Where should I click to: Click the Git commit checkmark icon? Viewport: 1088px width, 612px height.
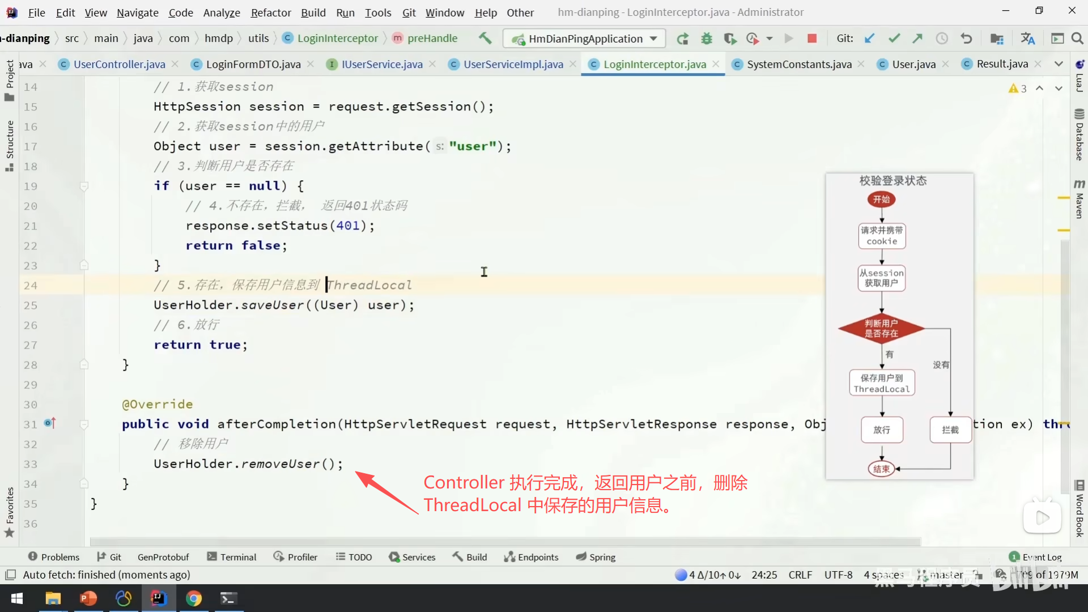tap(894, 39)
